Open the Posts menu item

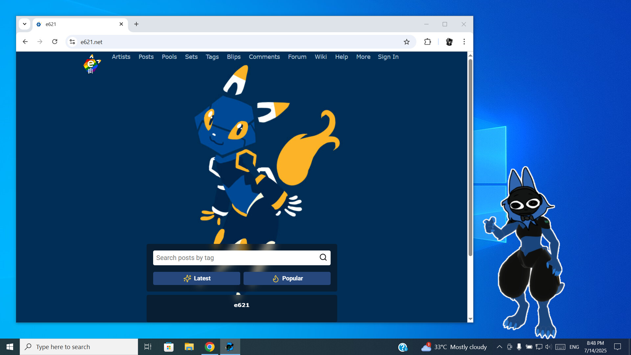coord(146,57)
